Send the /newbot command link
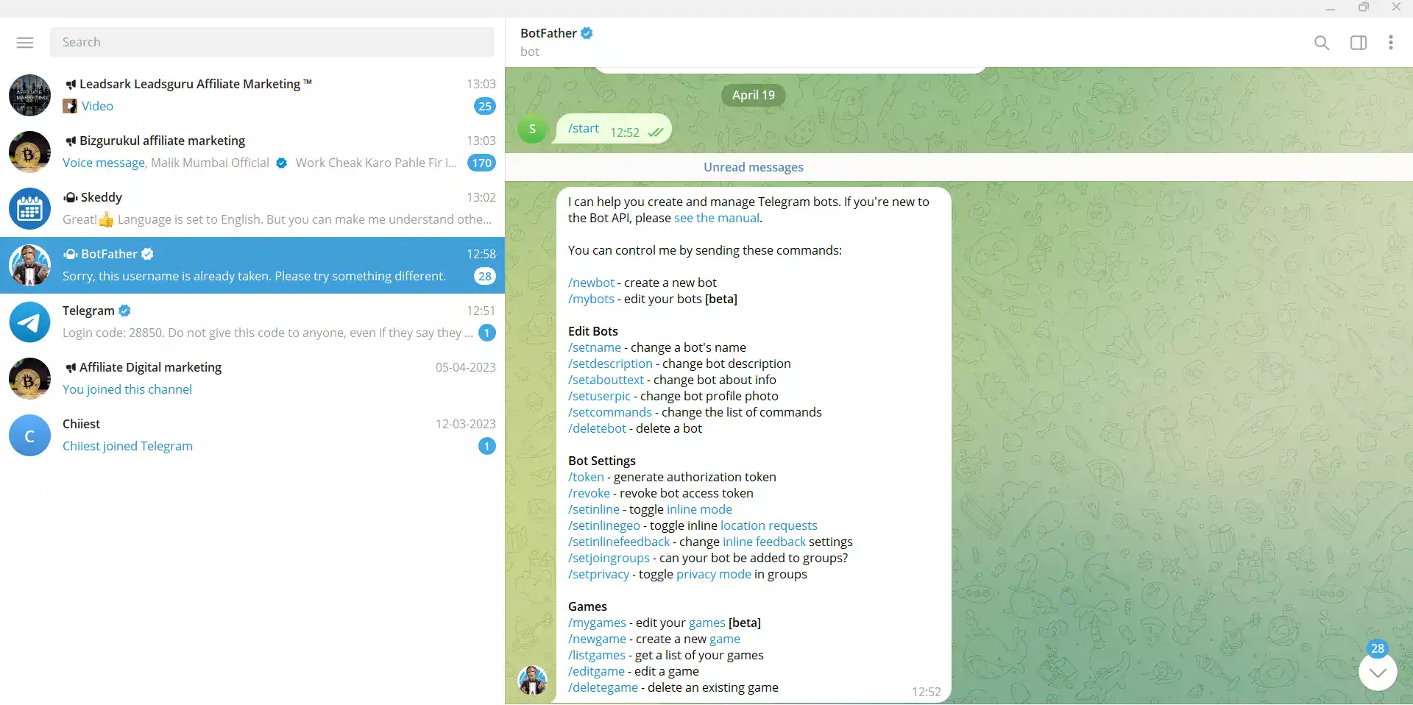 pyautogui.click(x=591, y=283)
